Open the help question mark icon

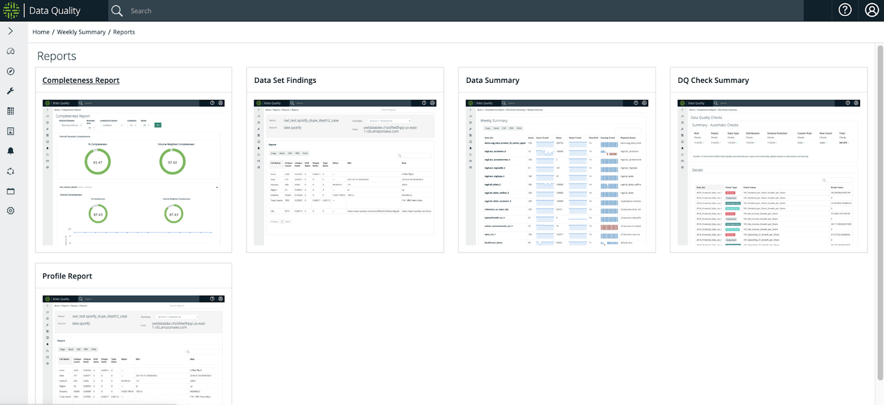click(844, 10)
